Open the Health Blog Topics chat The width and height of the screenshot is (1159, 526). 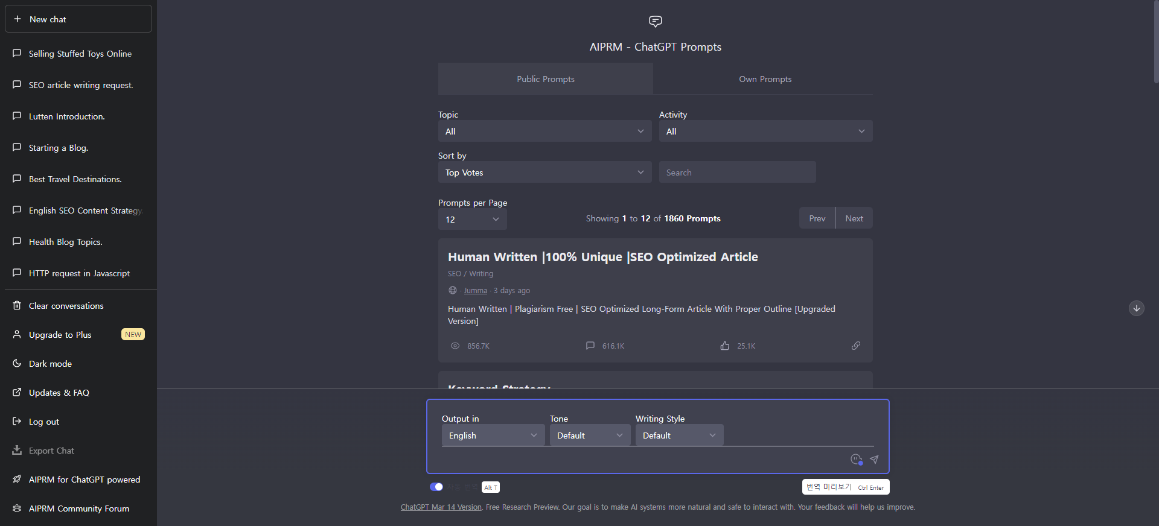tap(78, 242)
